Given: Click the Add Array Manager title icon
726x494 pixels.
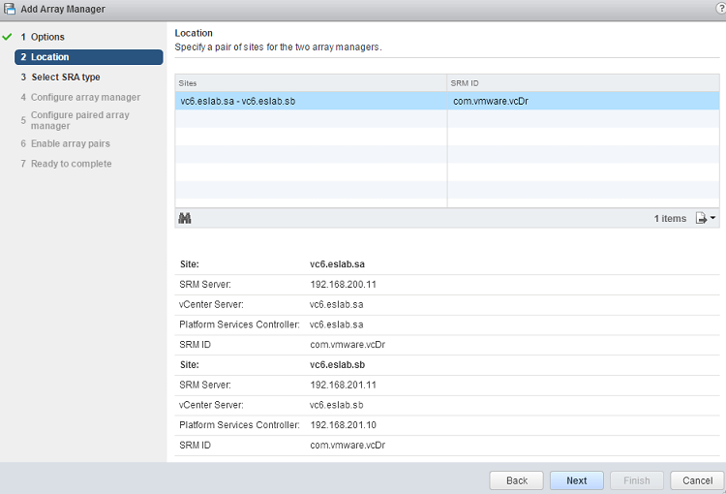Looking at the screenshot, I should tap(10, 9).
